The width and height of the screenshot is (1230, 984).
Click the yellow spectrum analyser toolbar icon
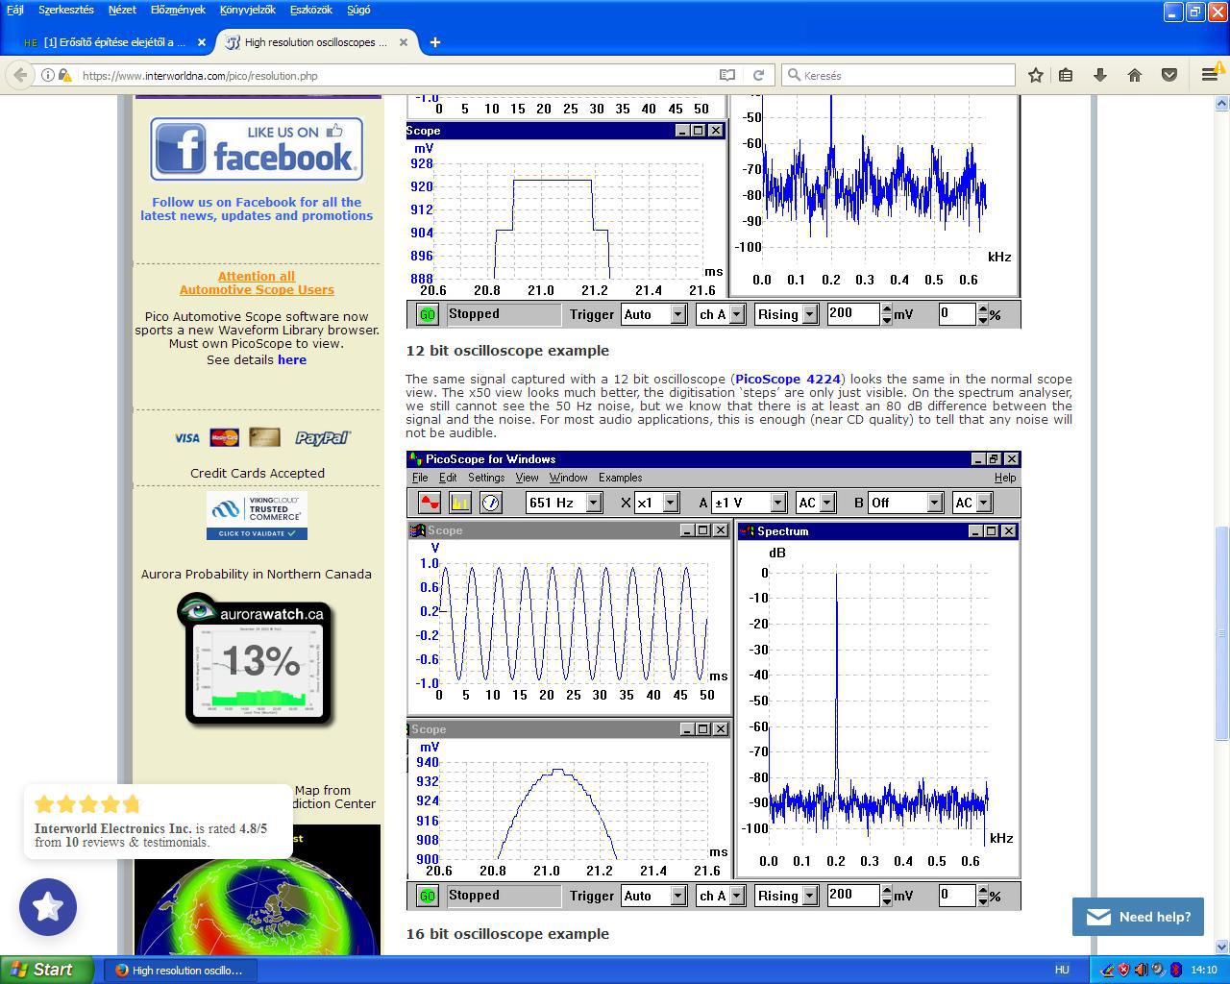pos(459,503)
